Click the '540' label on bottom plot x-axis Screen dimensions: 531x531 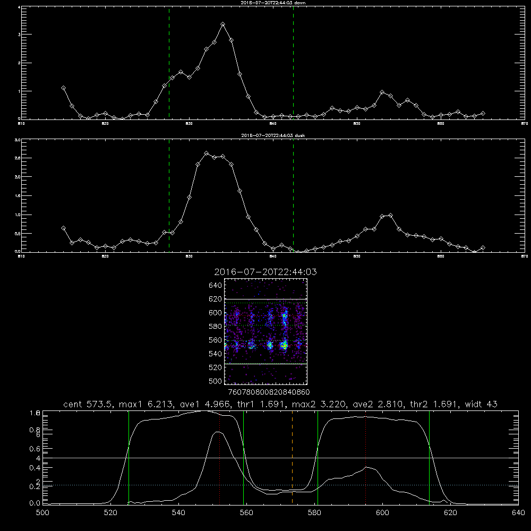click(178, 513)
